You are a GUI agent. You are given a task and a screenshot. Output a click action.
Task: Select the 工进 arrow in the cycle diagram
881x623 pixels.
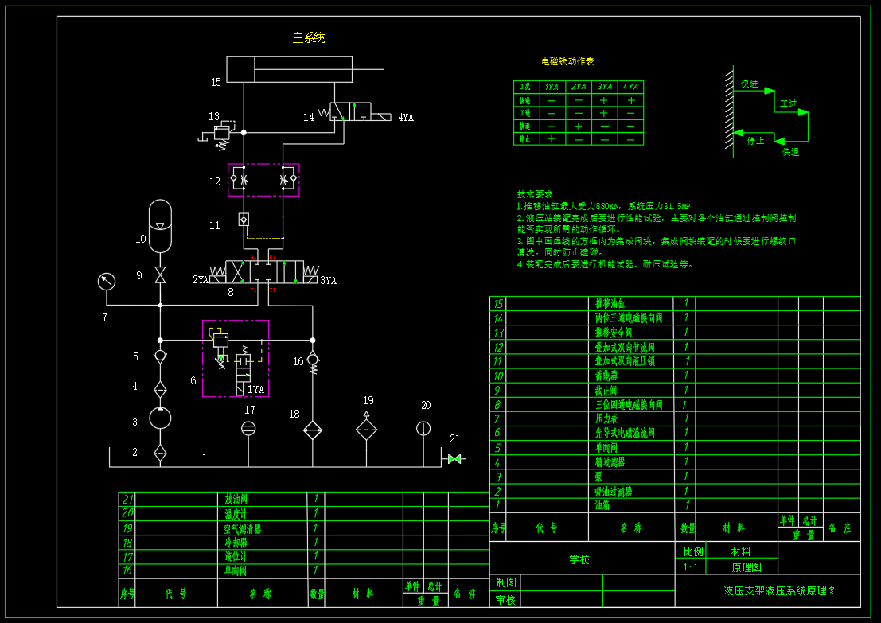(x=792, y=112)
